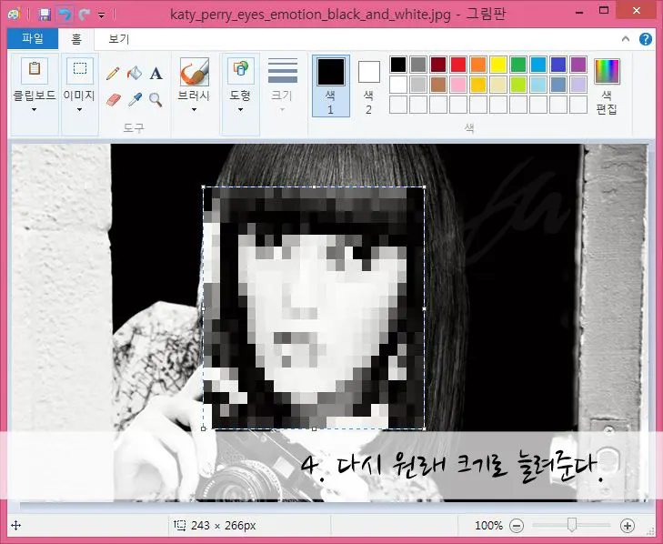Select the Color picker eyedropper tool
Viewport: 663px width, 544px height.
click(x=135, y=99)
